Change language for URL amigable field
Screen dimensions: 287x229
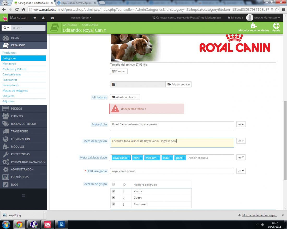click(241, 171)
